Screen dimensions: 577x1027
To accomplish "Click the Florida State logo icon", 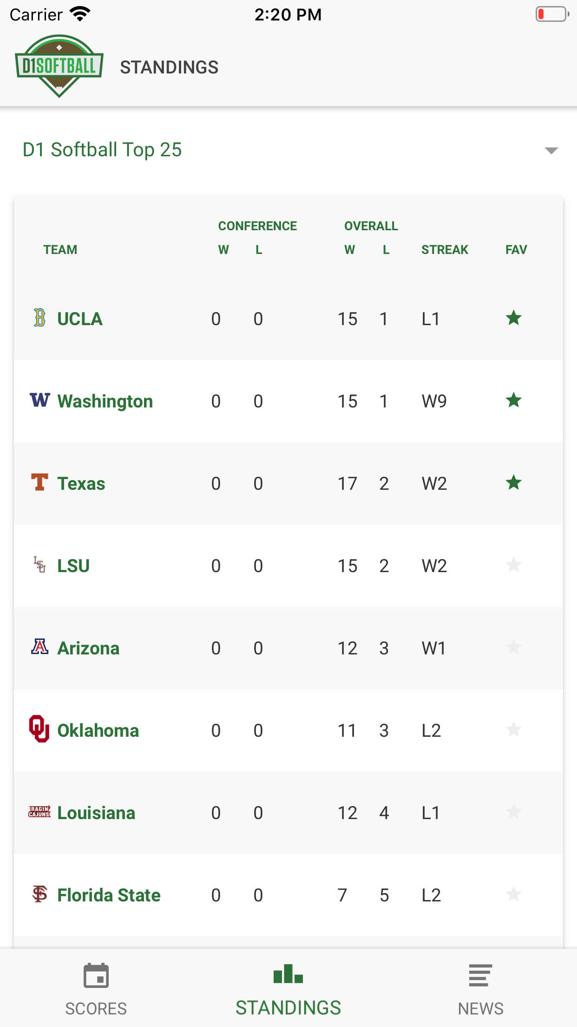I will 40,894.
